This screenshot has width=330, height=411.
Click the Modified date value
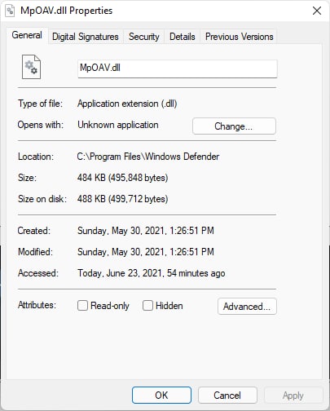click(146, 252)
